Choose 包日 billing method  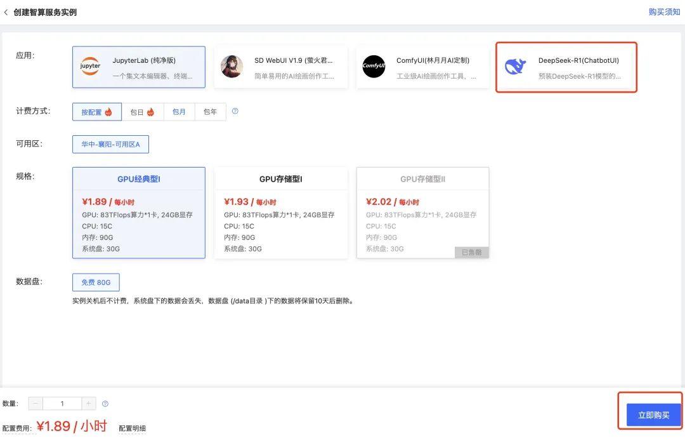coord(143,112)
